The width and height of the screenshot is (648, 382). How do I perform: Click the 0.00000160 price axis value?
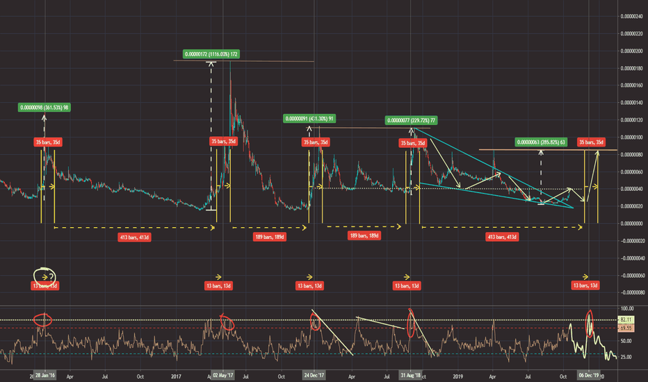[631, 85]
